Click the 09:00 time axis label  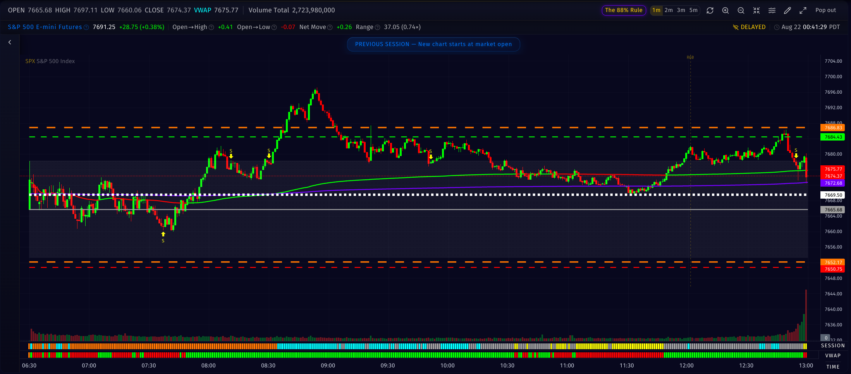click(x=328, y=365)
